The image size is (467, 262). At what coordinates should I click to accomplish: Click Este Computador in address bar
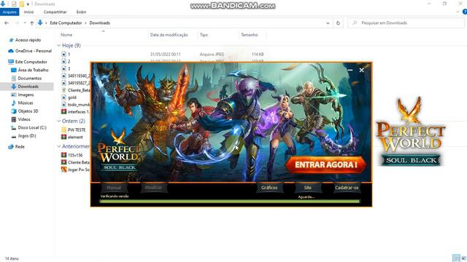pos(66,23)
